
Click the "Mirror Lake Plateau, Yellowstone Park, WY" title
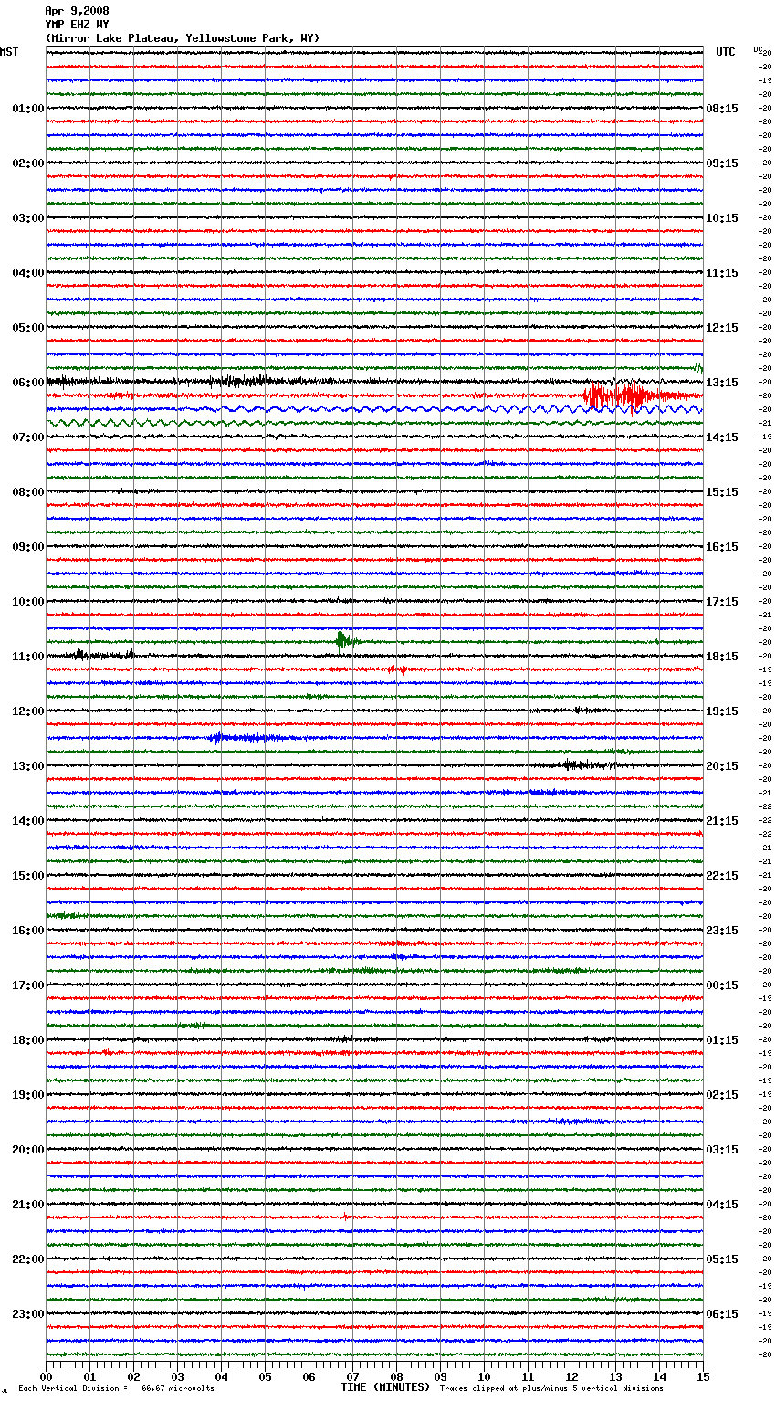pyautogui.click(x=183, y=38)
